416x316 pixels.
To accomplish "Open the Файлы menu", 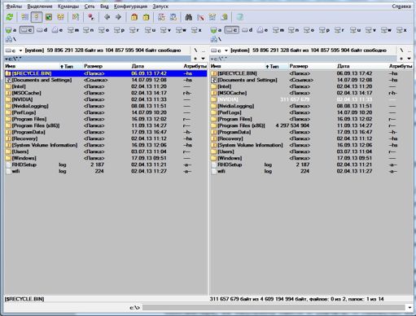I will tap(14, 6).
